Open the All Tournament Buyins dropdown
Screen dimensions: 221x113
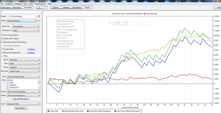point(24,95)
